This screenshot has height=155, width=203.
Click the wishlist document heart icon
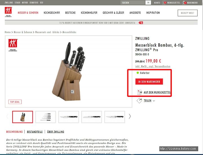point(140,92)
